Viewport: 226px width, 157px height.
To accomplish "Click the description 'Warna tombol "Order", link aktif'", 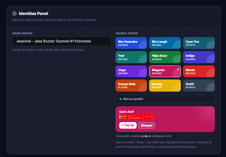I will [x=163, y=145].
